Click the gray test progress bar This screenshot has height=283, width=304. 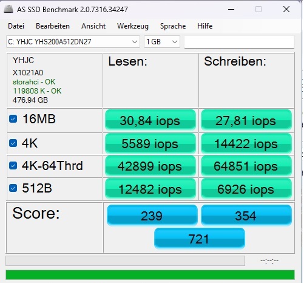point(125,261)
